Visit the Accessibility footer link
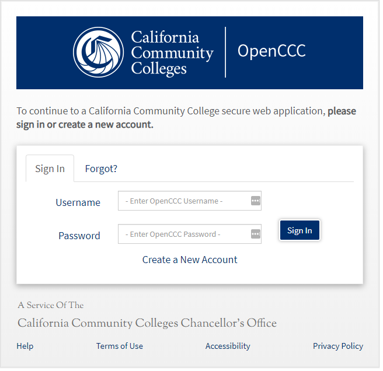The image size is (383, 371). coord(228,346)
